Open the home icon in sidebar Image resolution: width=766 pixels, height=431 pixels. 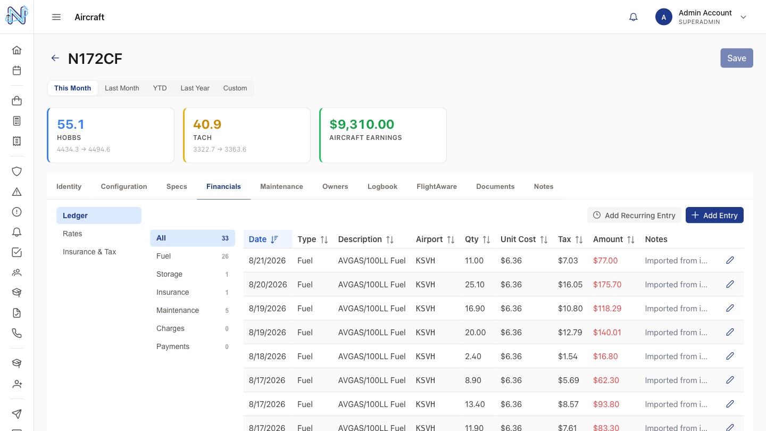[17, 50]
